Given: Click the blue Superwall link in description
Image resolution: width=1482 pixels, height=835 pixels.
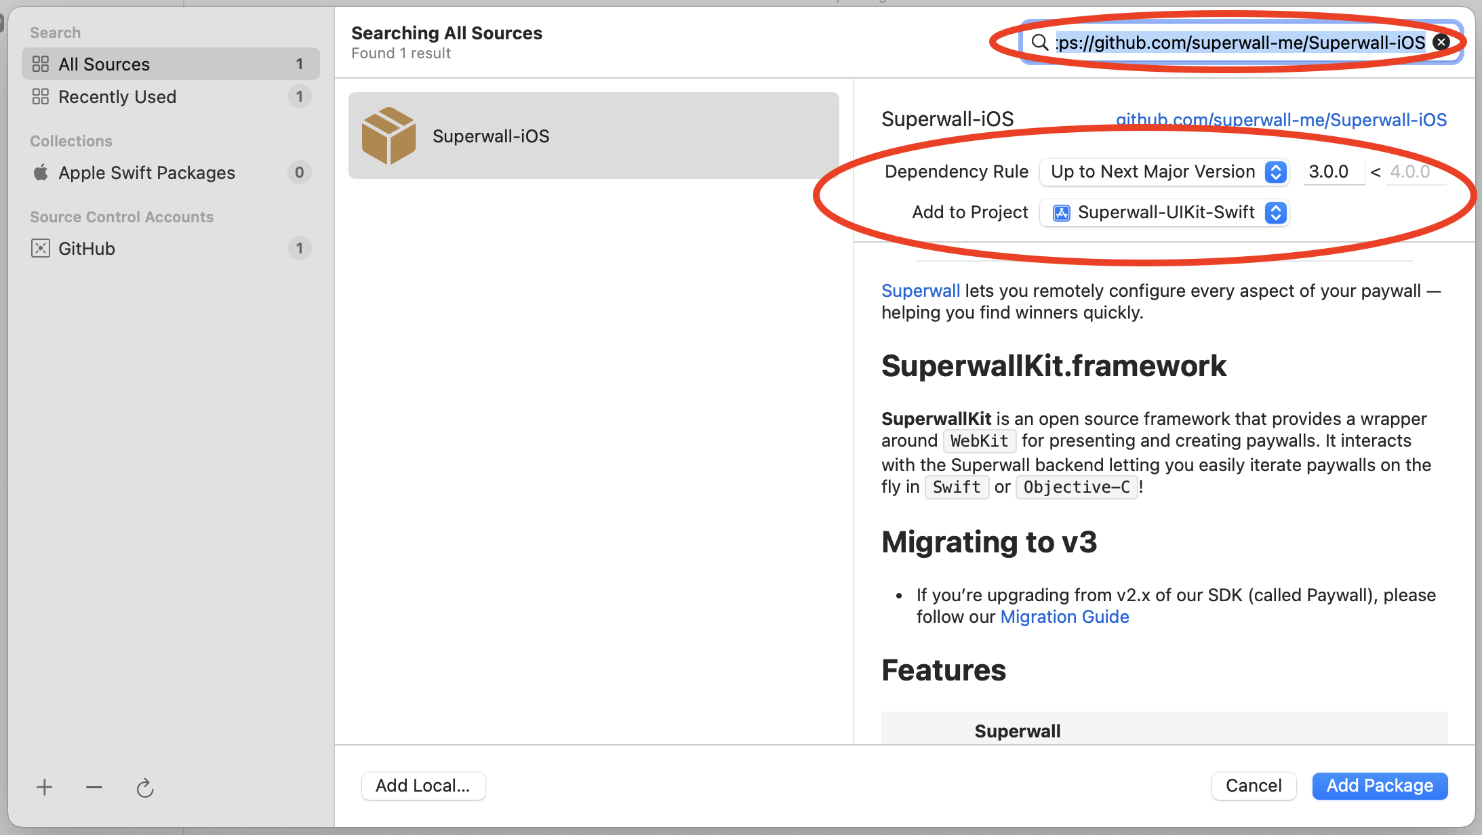Looking at the screenshot, I should [x=920, y=291].
